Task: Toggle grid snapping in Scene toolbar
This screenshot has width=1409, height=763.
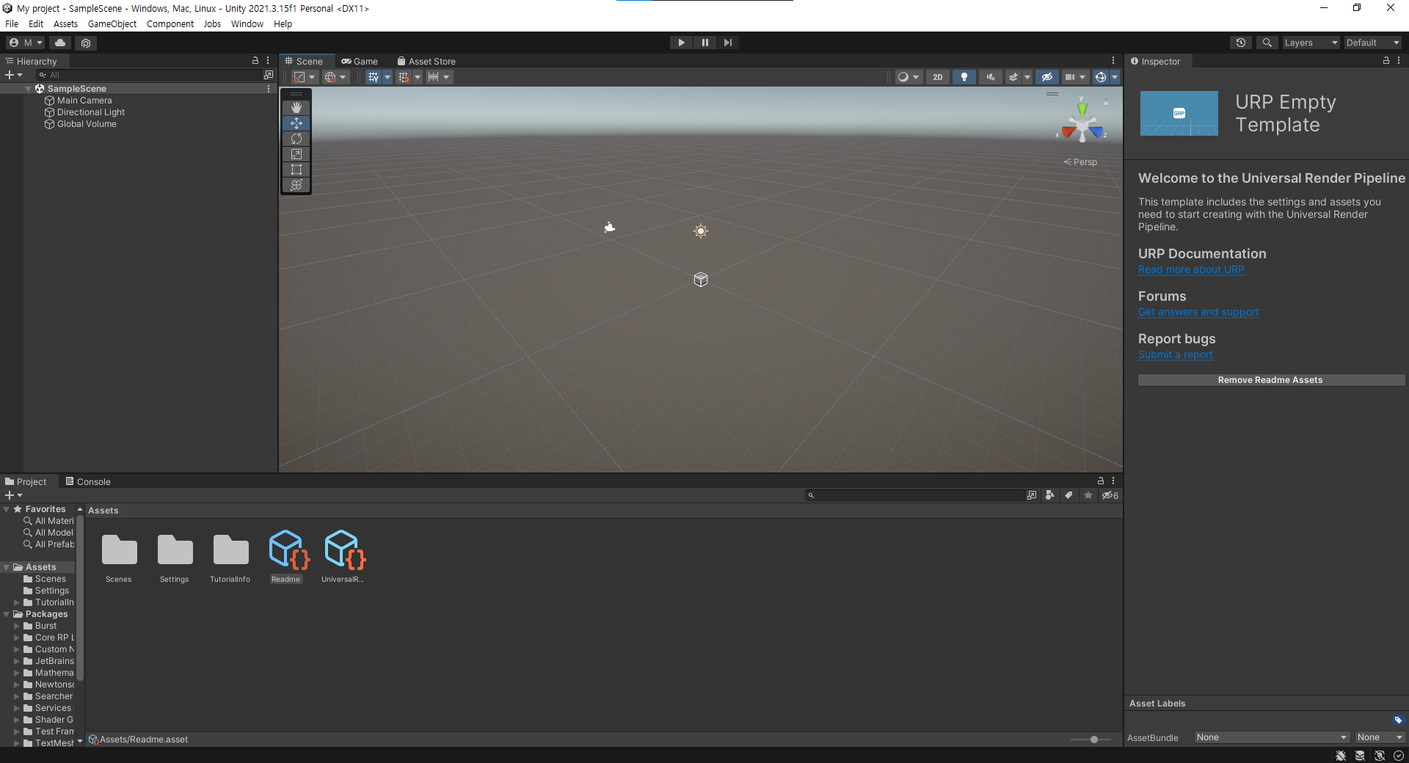Action: click(x=404, y=77)
